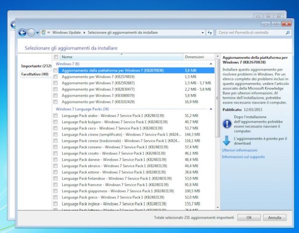The width and height of the screenshot is (299, 233).
Task: Click the Annulla button
Action: 275,218
